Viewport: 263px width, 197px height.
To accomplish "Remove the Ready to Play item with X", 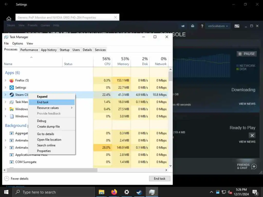I will click(x=252, y=135).
